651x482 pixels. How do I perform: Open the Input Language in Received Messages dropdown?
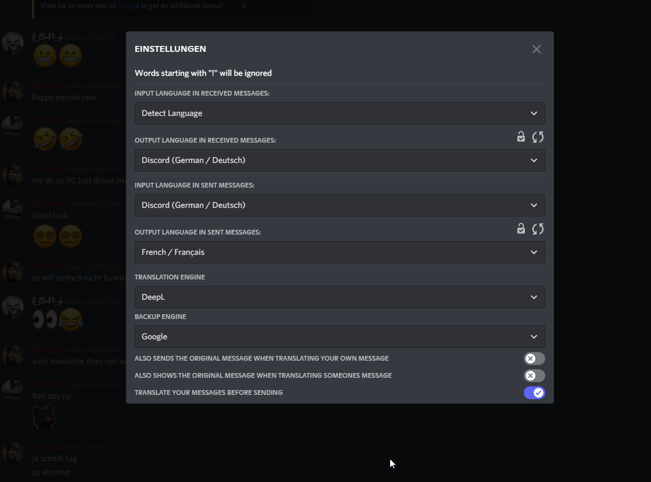tap(340, 113)
